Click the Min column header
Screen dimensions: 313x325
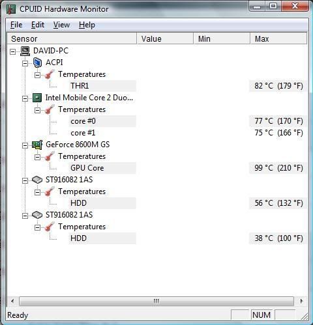coord(222,38)
